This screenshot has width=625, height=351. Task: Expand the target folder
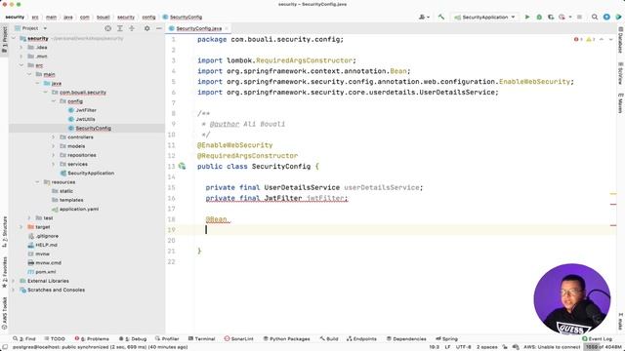tap(21, 227)
